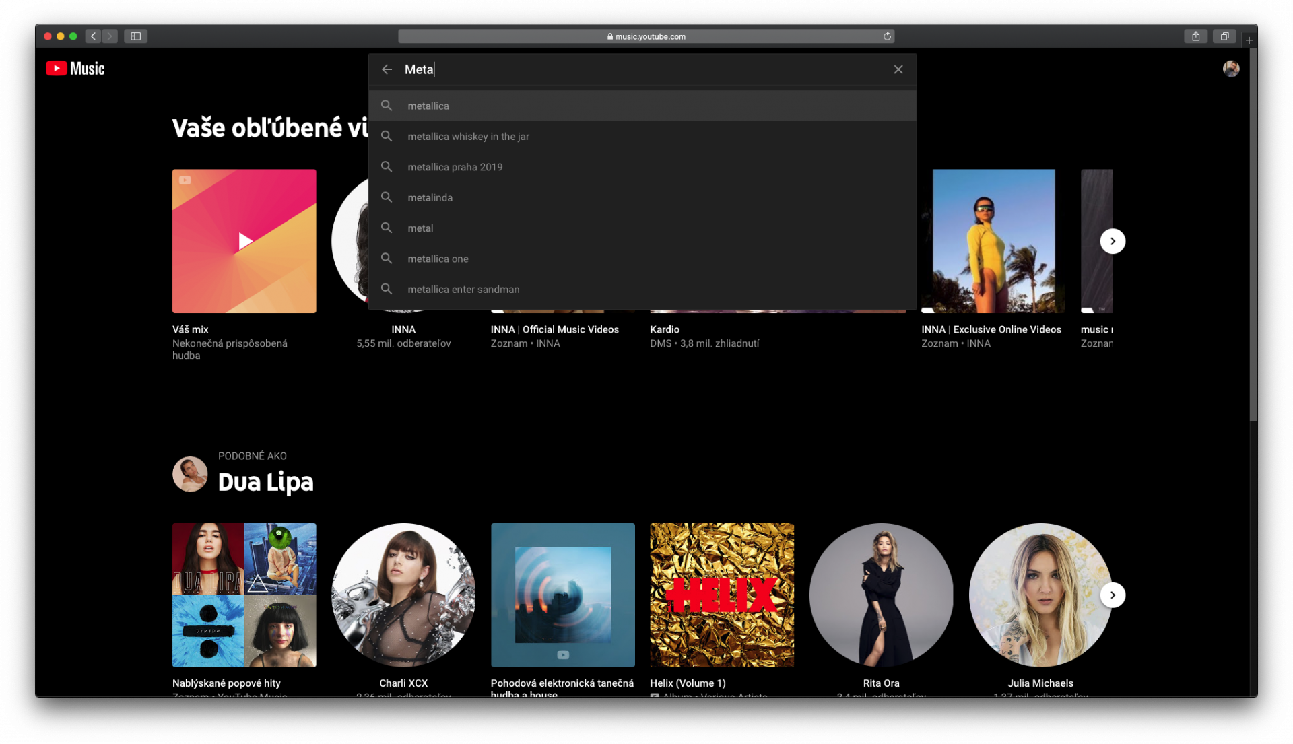Choose the 'metal' suggestion

[x=642, y=228]
